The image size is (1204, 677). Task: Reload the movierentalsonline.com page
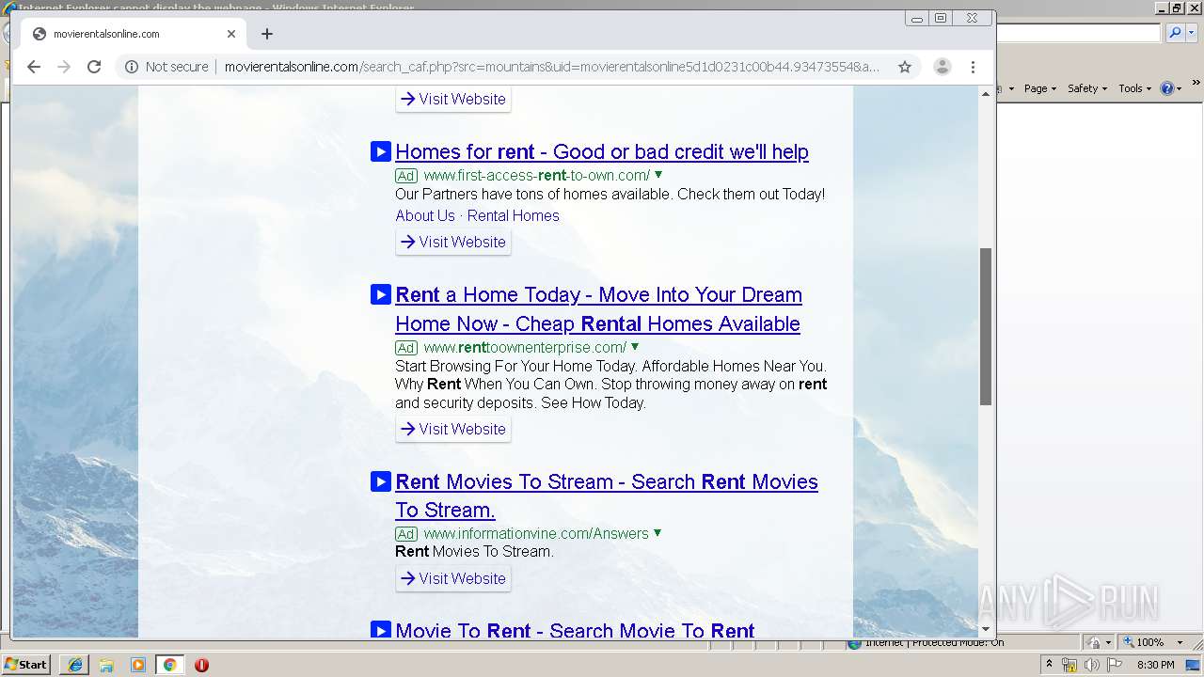coord(94,67)
